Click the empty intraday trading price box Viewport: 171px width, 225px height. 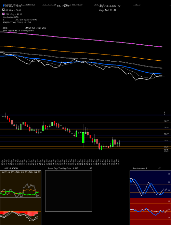tap(68, 191)
